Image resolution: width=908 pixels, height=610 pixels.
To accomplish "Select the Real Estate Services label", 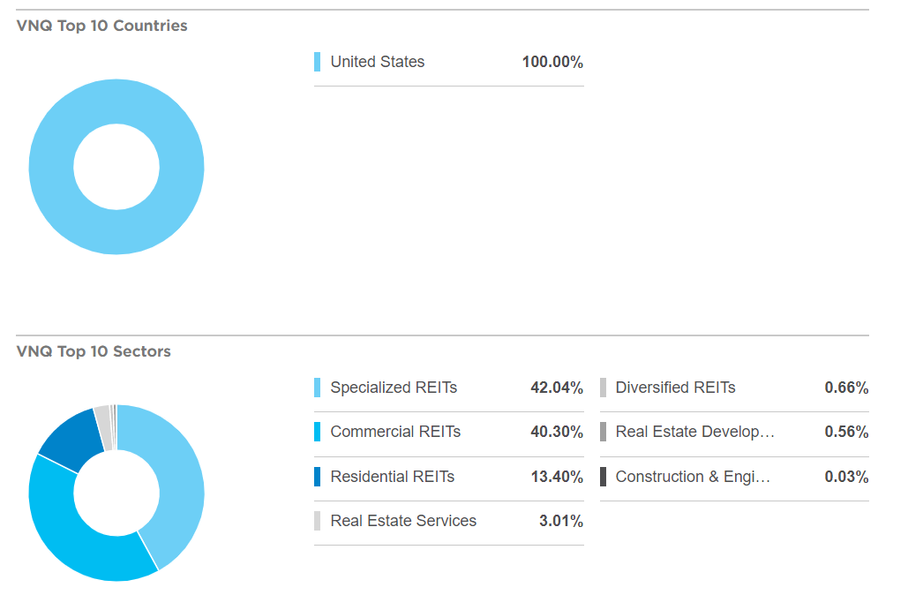I will tap(403, 521).
